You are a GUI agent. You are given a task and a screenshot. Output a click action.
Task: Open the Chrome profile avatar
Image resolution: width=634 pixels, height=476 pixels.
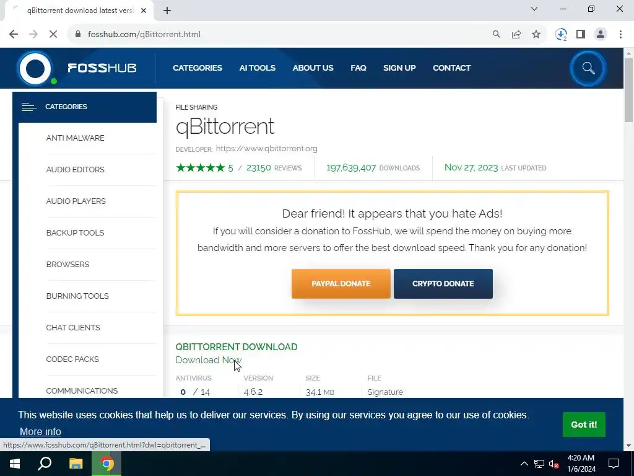601,35
